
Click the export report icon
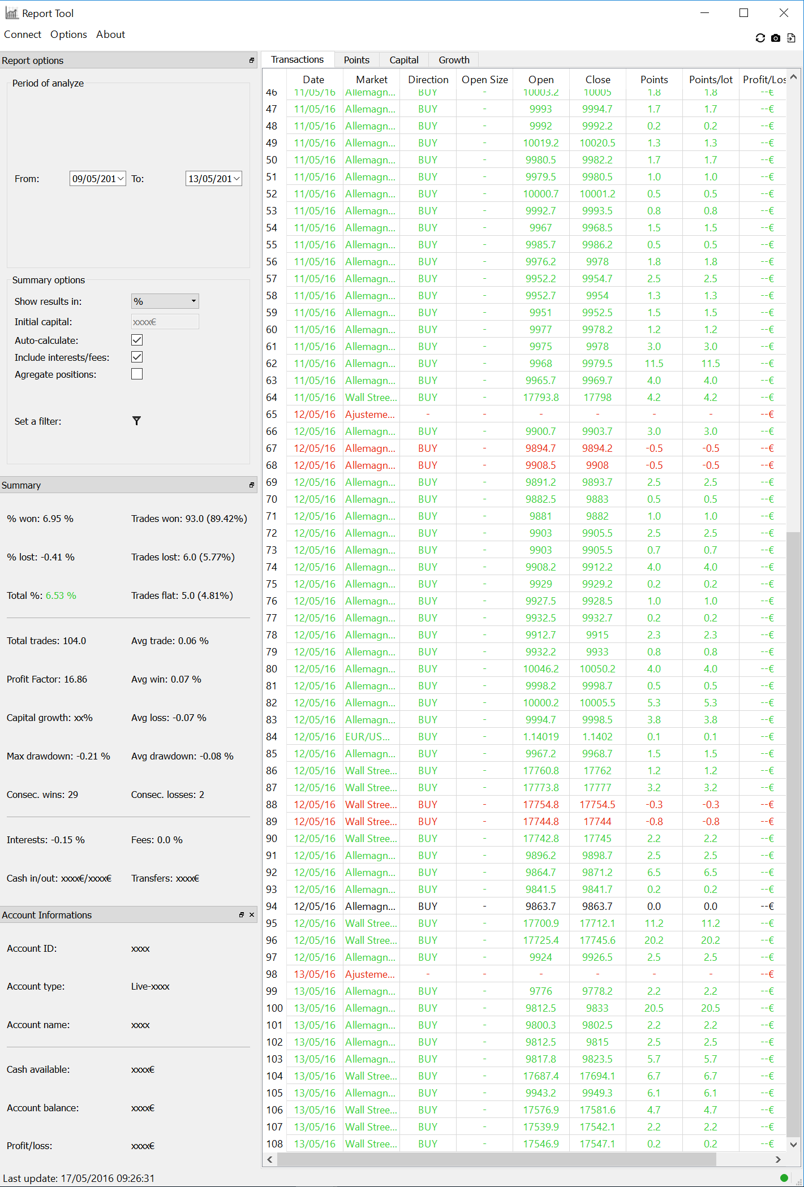point(791,38)
